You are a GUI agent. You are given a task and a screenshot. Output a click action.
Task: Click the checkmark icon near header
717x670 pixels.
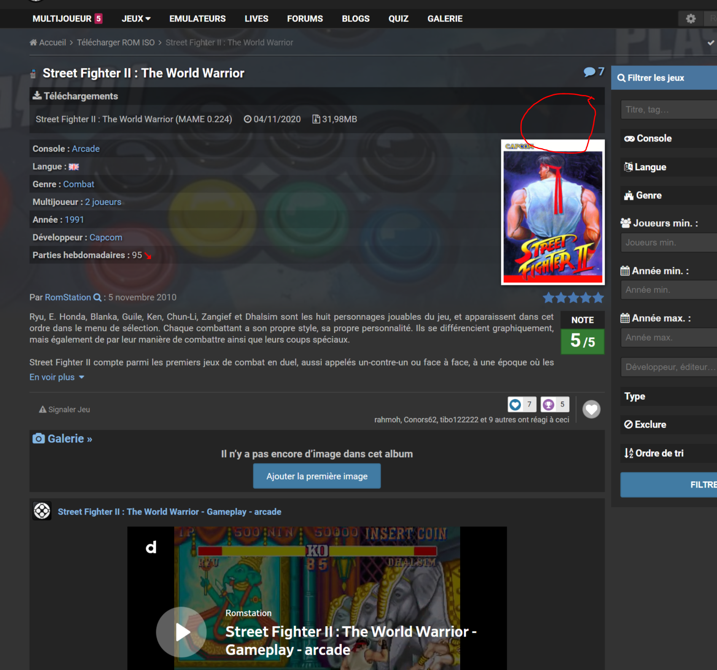click(711, 43)
